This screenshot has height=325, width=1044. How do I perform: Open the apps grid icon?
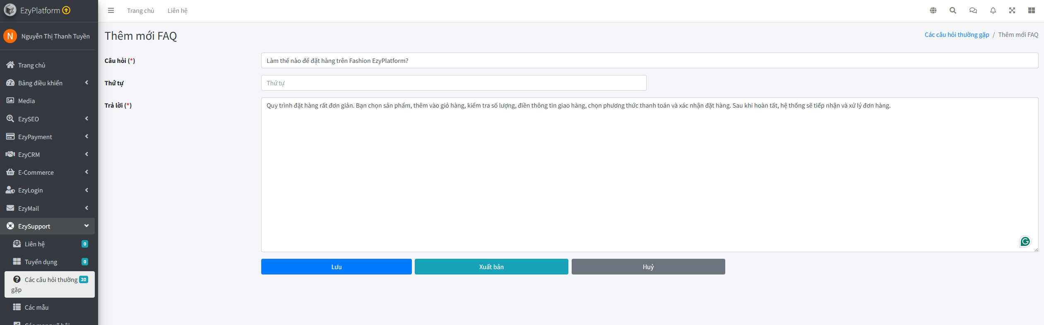pyautogui.click(x=1032, y=11)
